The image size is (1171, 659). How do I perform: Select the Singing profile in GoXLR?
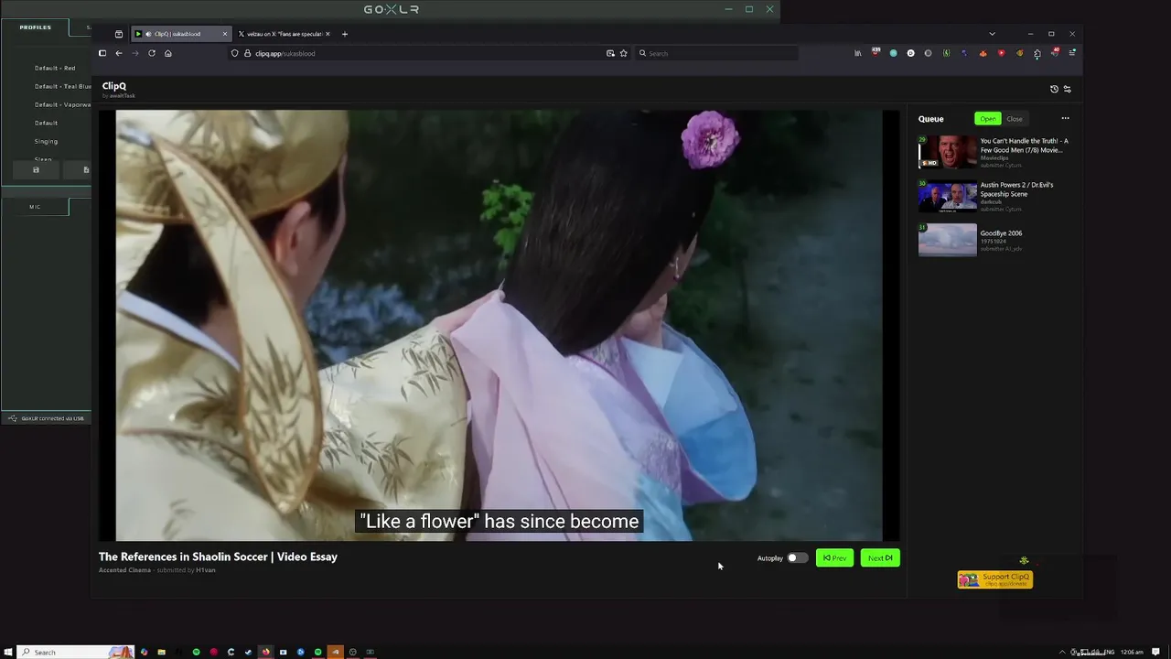click(46, 141)
